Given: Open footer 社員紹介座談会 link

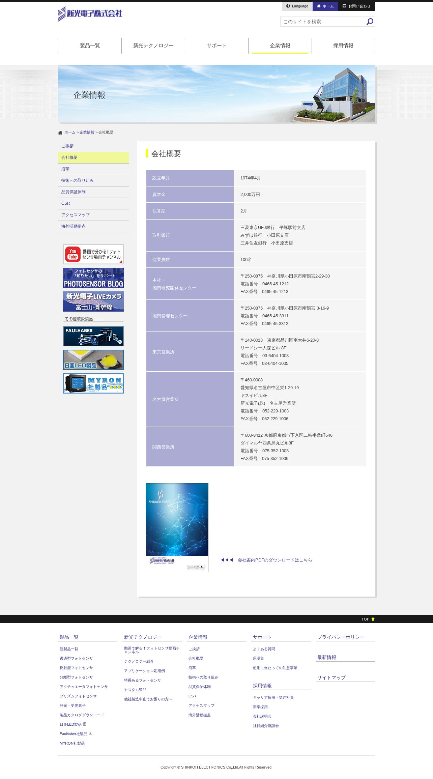Looking at the screenshot, I should [266, 726].
